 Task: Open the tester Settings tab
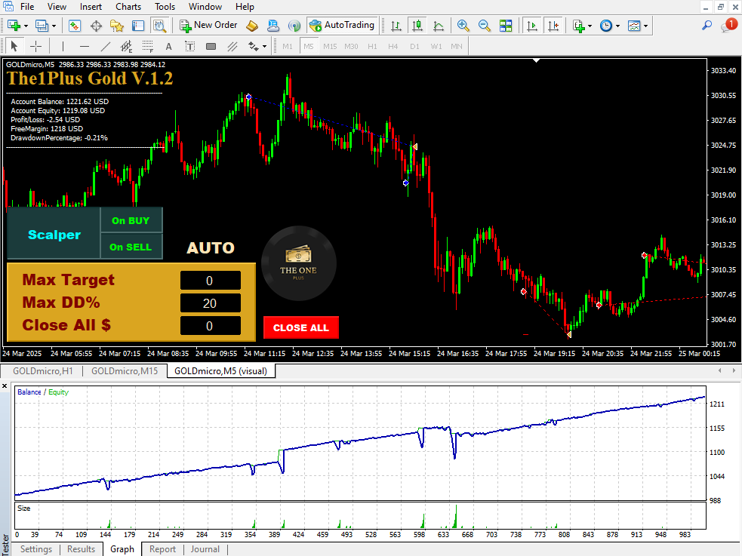36,549
